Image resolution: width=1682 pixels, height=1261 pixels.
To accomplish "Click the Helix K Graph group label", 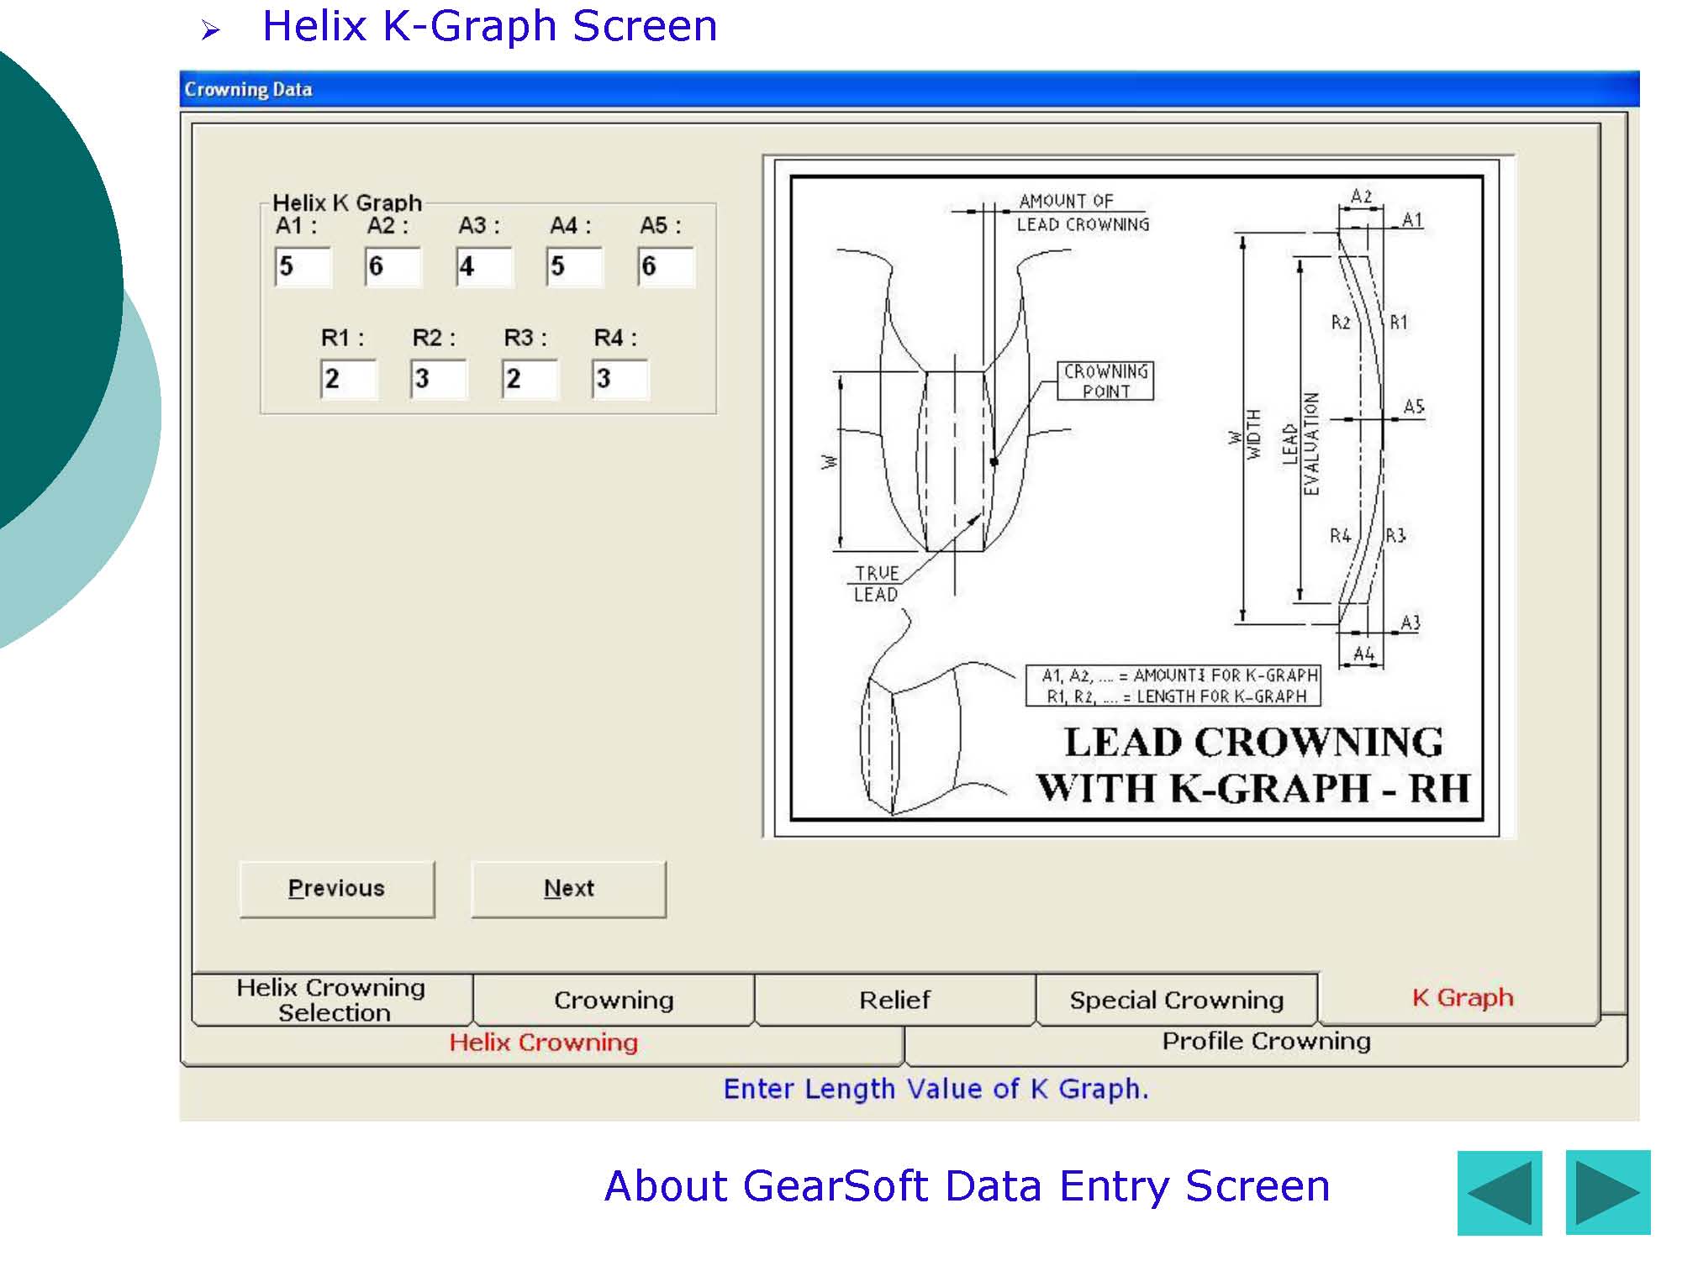I will pyautogui.click(x=346, y=202).
